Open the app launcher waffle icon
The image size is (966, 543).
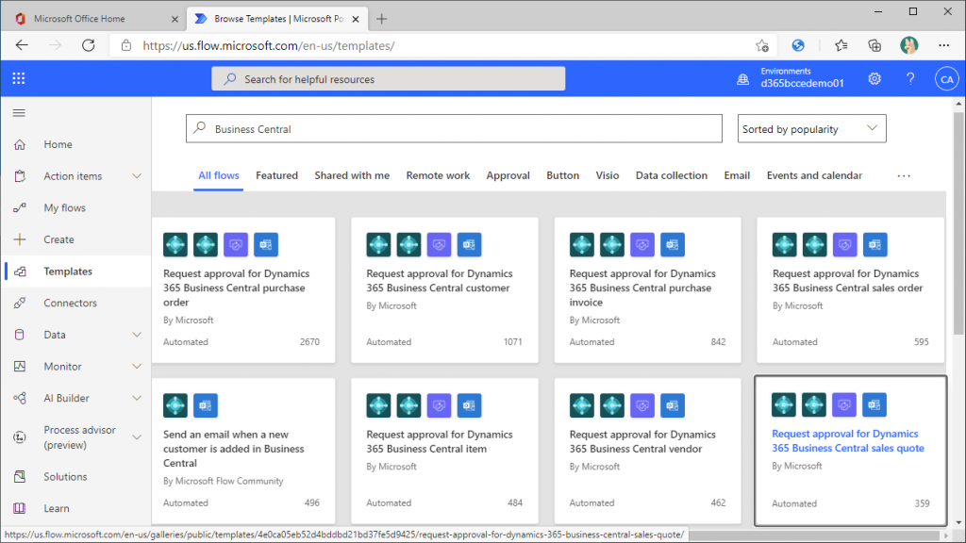pyautogui.click(x=19, y=78)
